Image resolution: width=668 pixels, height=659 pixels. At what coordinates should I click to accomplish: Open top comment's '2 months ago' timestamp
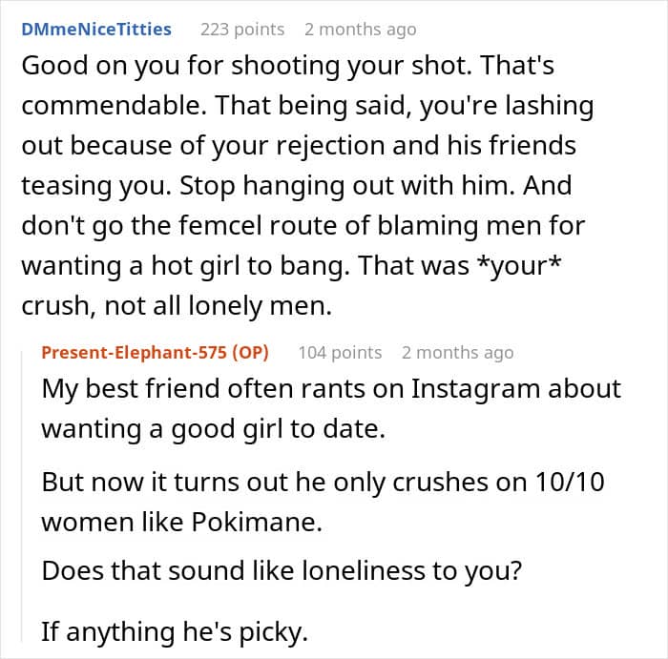(x=361, y=30)
